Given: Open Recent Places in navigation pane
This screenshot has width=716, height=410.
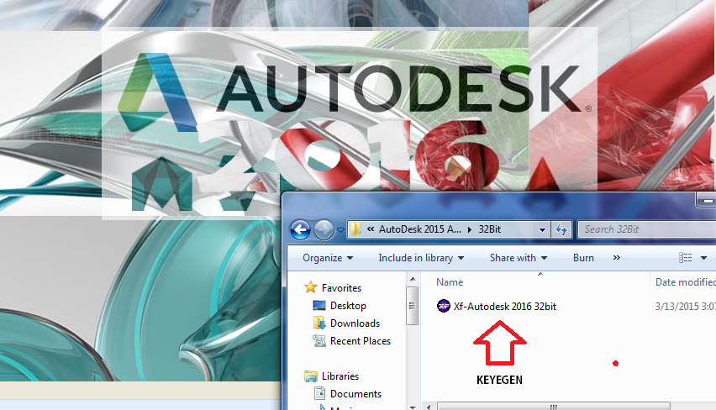Looking at the screenshot, I should coord(361,341).
